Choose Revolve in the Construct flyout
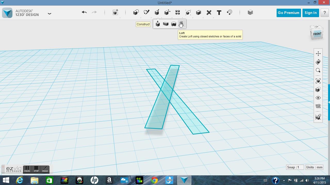330x185 pixels. click(x=174, y=24)
